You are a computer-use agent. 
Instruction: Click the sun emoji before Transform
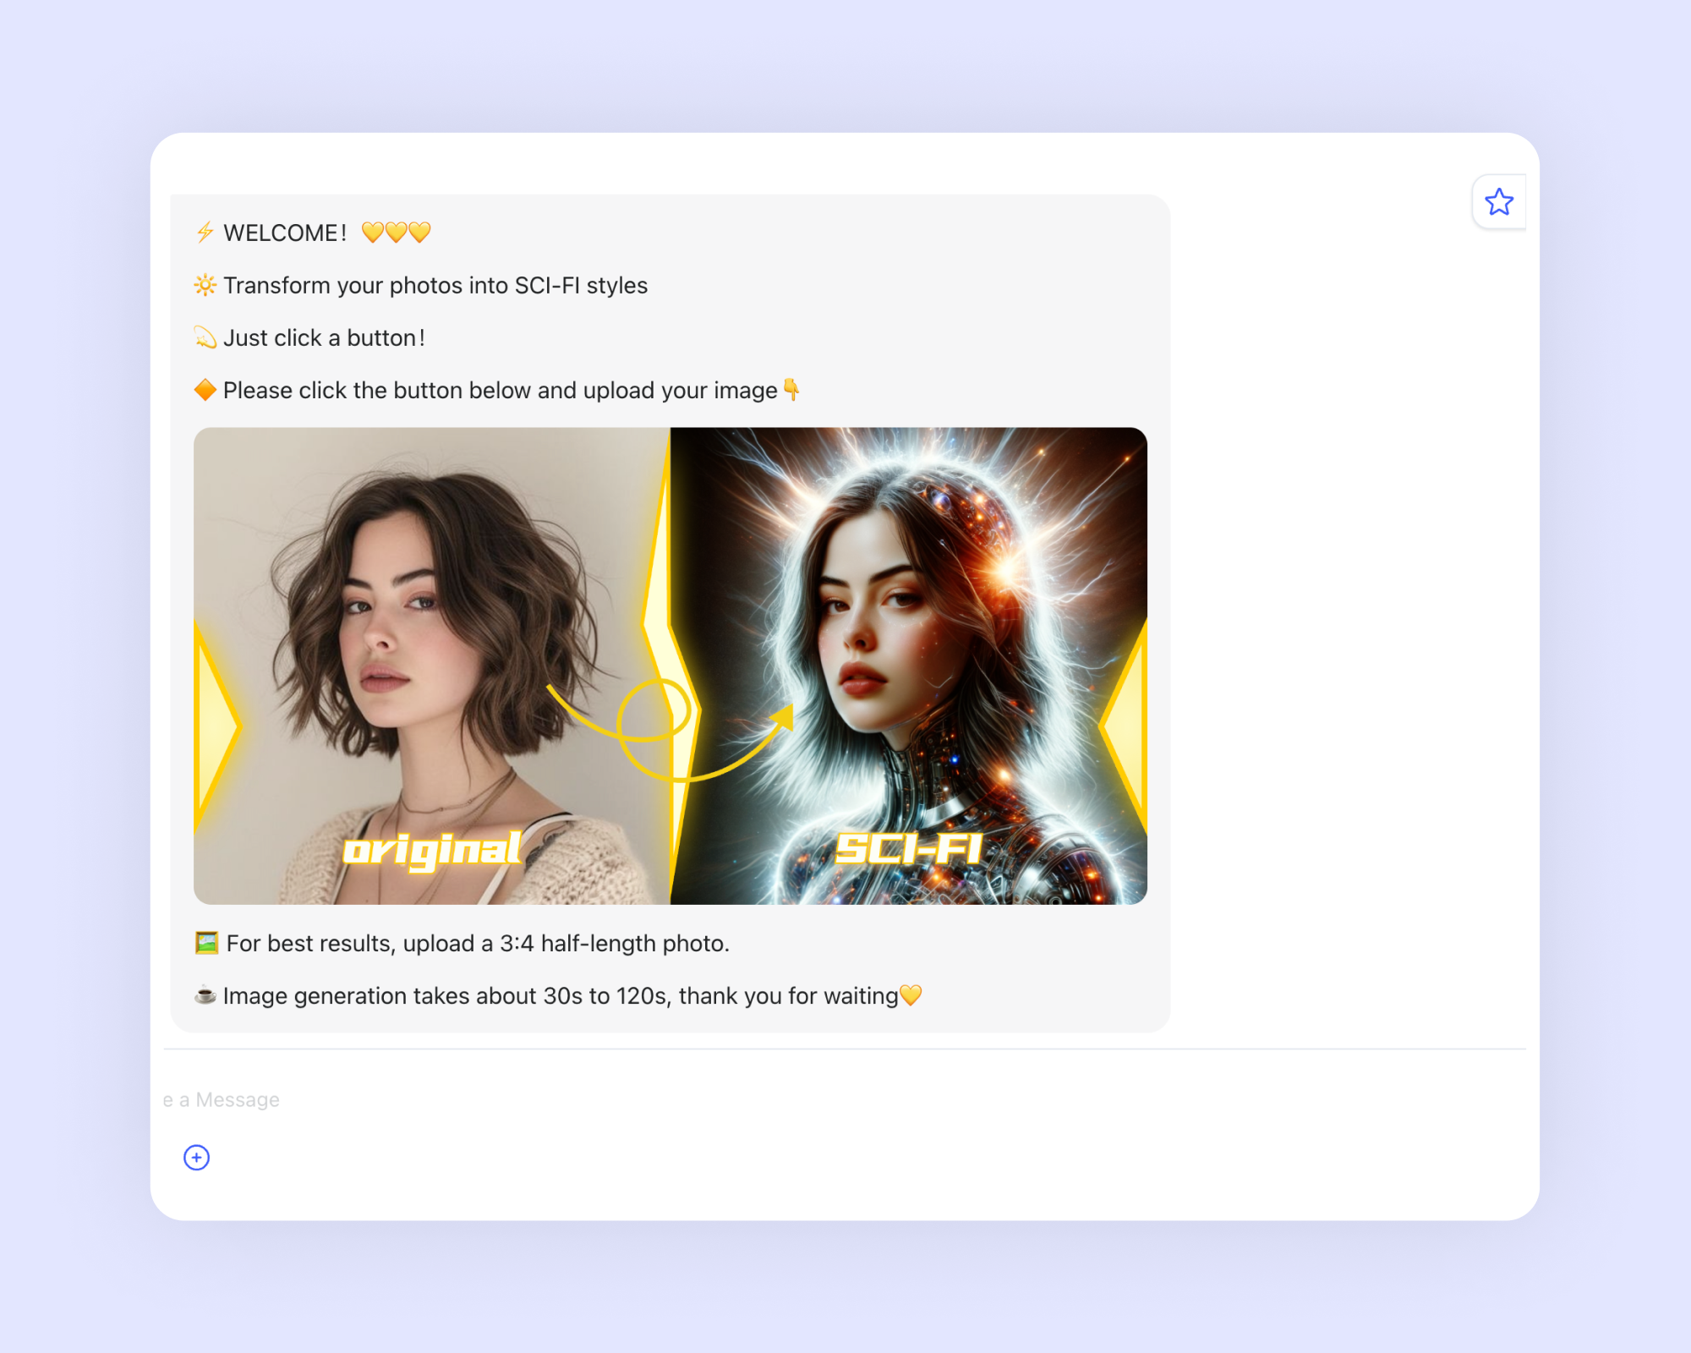[205, 285]
